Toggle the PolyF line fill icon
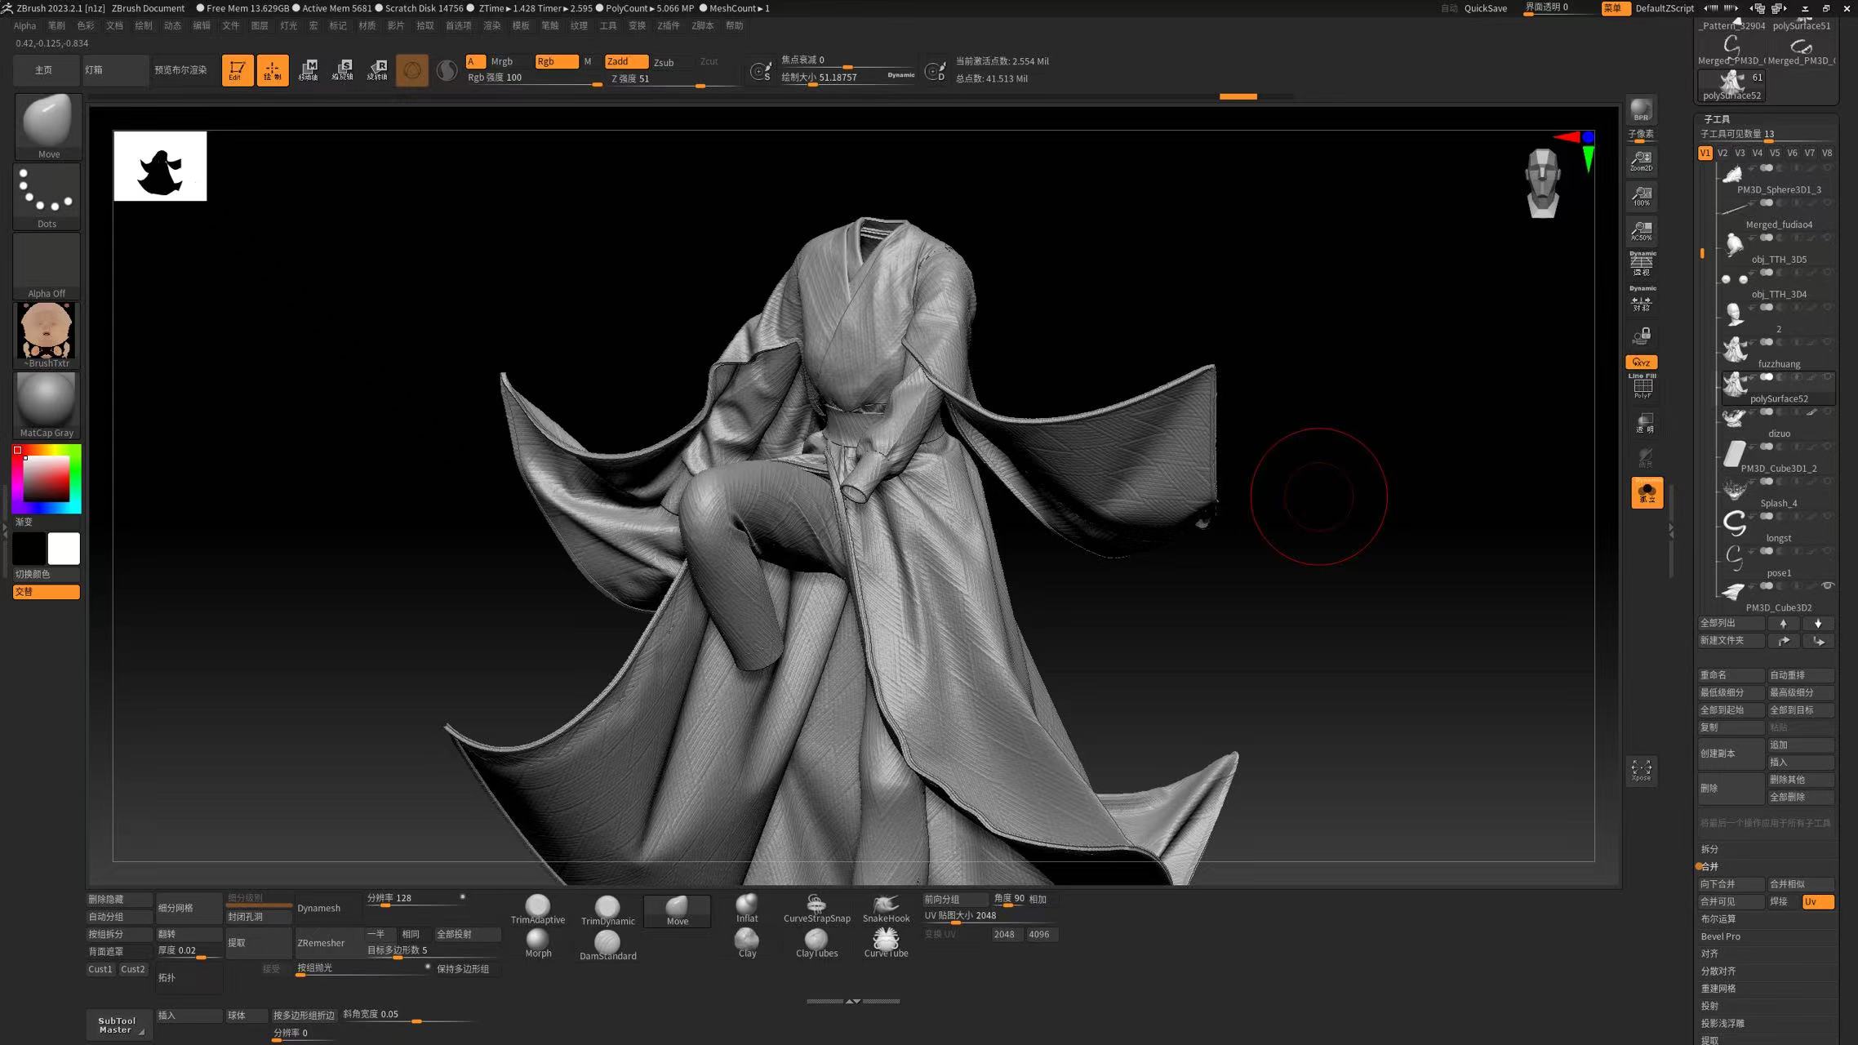 click(x=1642, y=387)
